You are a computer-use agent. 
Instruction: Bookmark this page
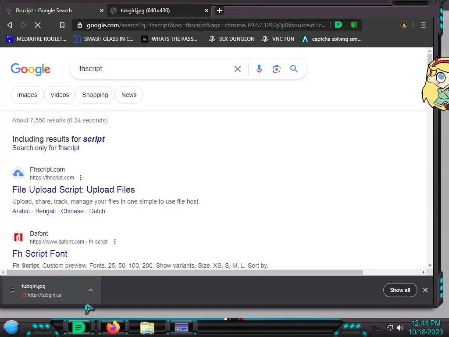(x=62, y=25)
